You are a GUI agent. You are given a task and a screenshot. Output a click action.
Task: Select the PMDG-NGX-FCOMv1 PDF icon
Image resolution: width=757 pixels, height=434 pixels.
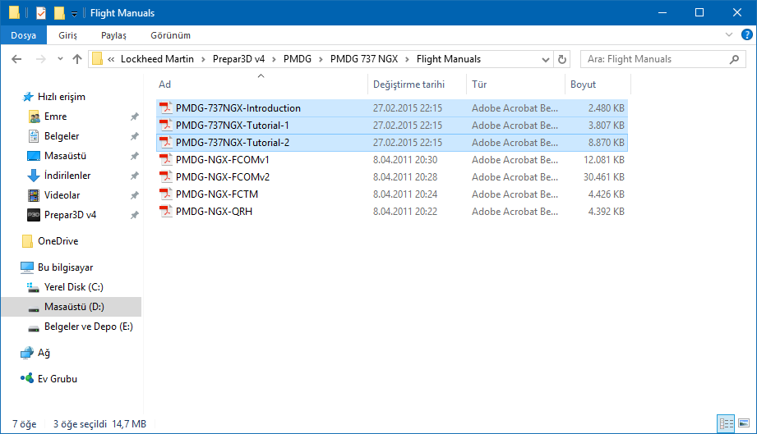tap(165, 159)
